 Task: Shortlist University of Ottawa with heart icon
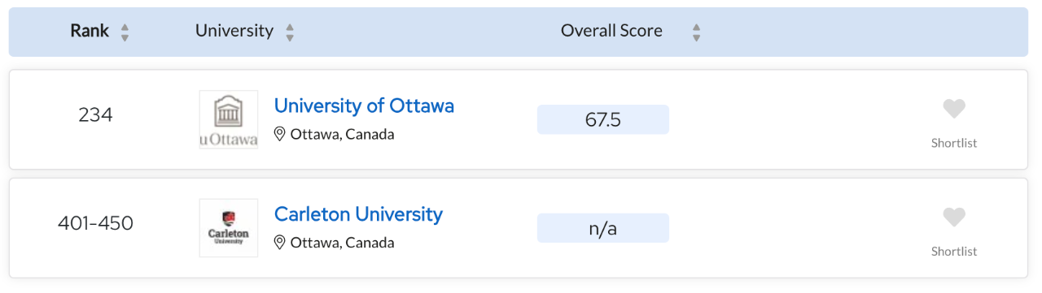tap(954, 109)
